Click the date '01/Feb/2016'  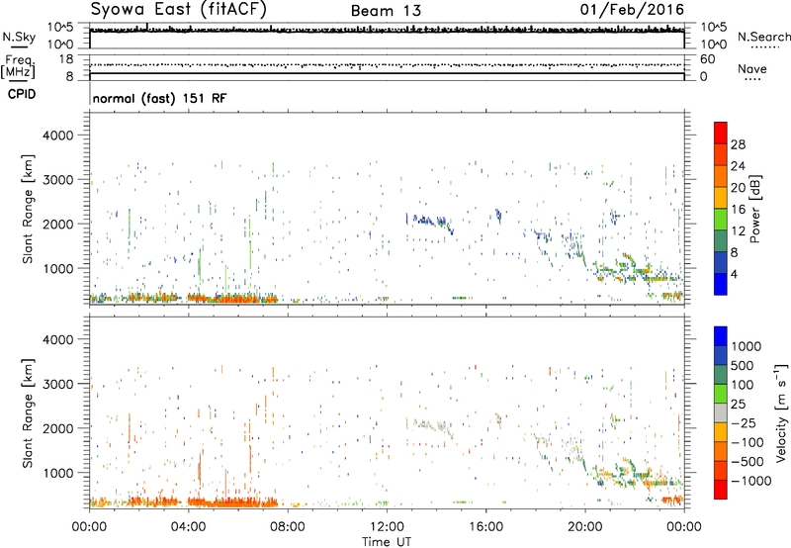point(632,10)
